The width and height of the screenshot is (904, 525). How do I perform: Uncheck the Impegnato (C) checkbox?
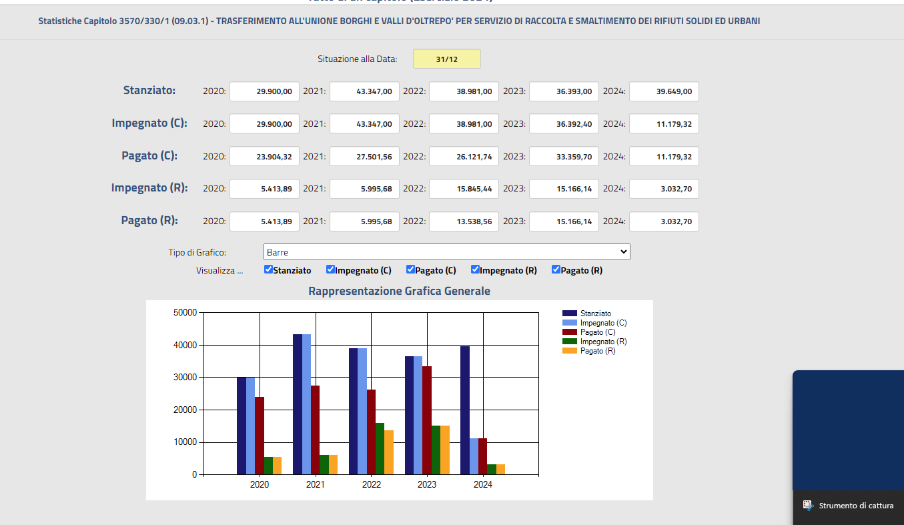tap(330, 270)
